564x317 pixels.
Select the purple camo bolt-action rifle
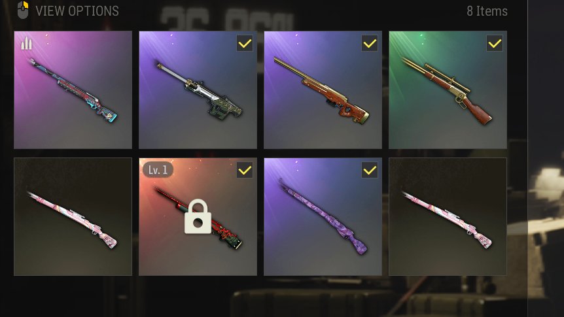[323, 217]
